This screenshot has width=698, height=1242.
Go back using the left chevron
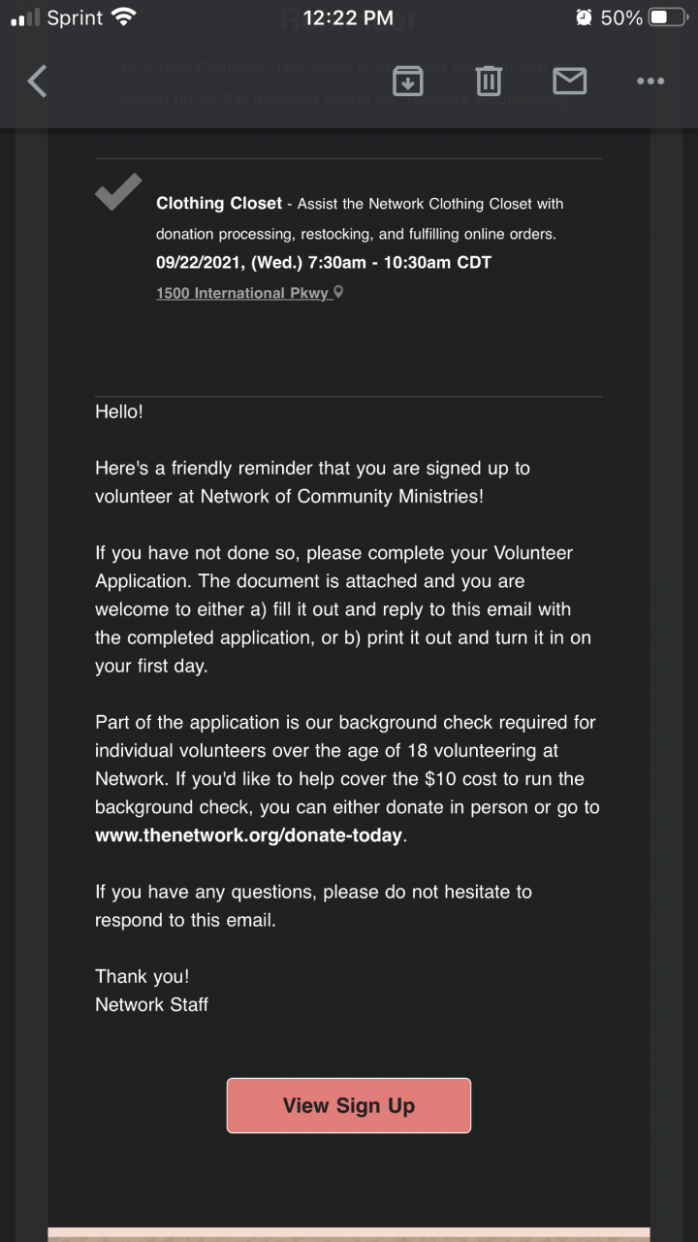37,81
